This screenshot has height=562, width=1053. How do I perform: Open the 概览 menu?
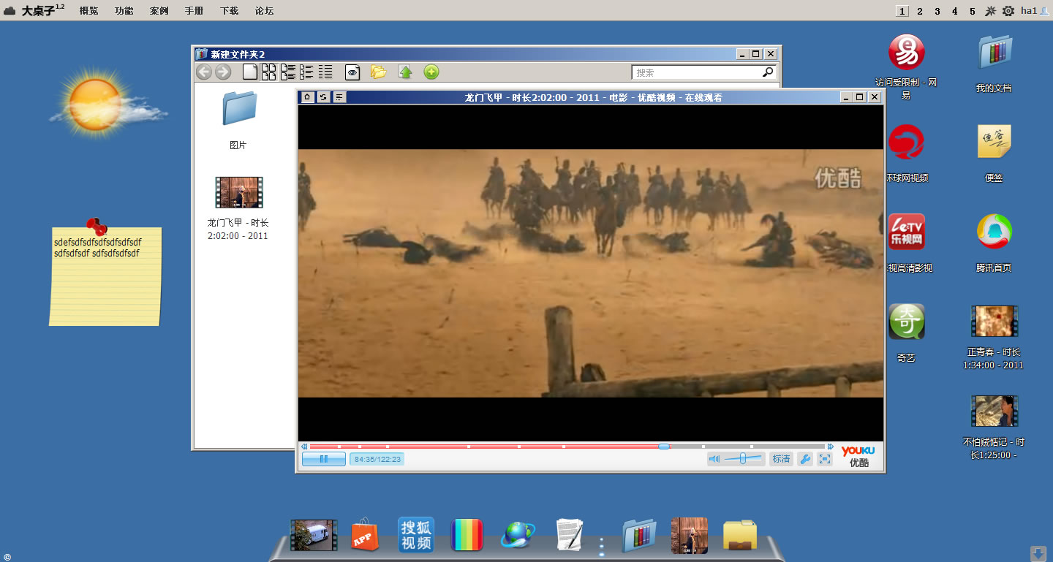(x=88, y=11)
